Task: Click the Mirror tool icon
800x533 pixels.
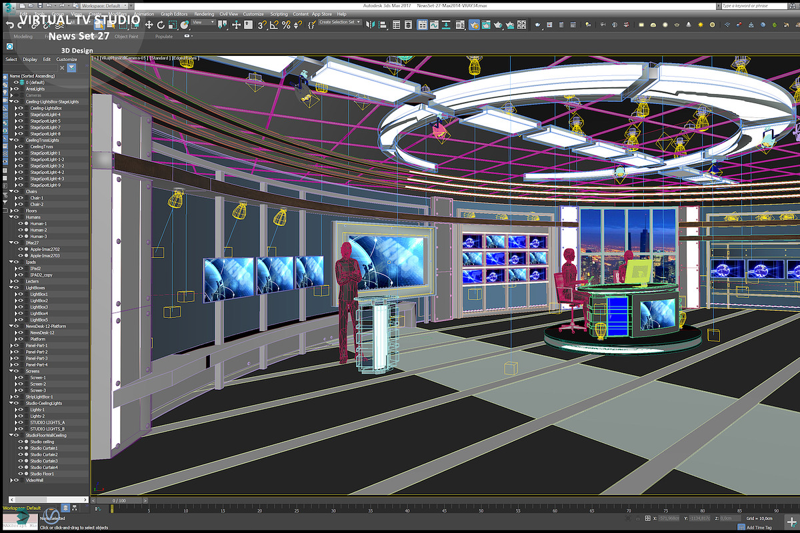Action: [370, 25]
